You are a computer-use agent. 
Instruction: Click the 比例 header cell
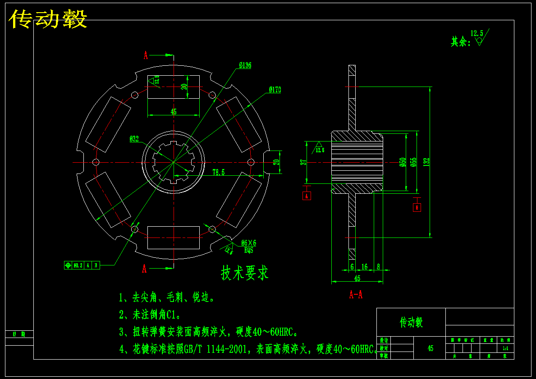[506, 340]
